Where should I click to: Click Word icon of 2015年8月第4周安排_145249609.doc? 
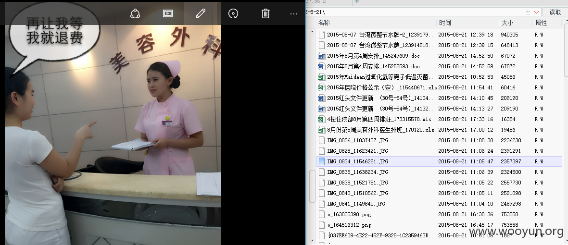pyautogui.click(x=321, y=56)
